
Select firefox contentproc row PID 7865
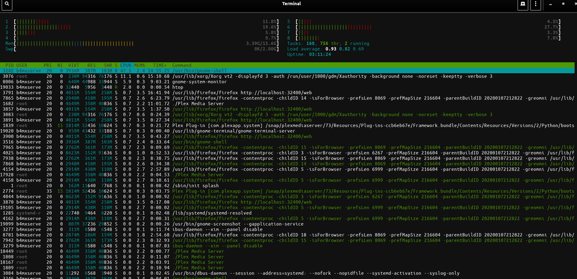point(288,98)
